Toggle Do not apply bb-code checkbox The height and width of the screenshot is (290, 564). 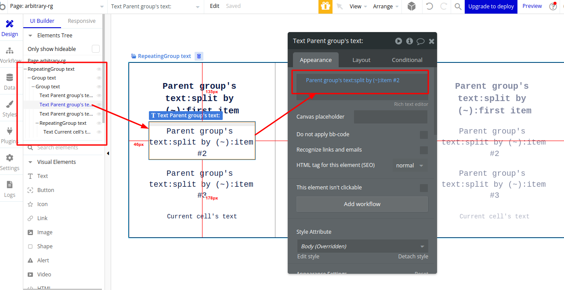click(423, 134)
